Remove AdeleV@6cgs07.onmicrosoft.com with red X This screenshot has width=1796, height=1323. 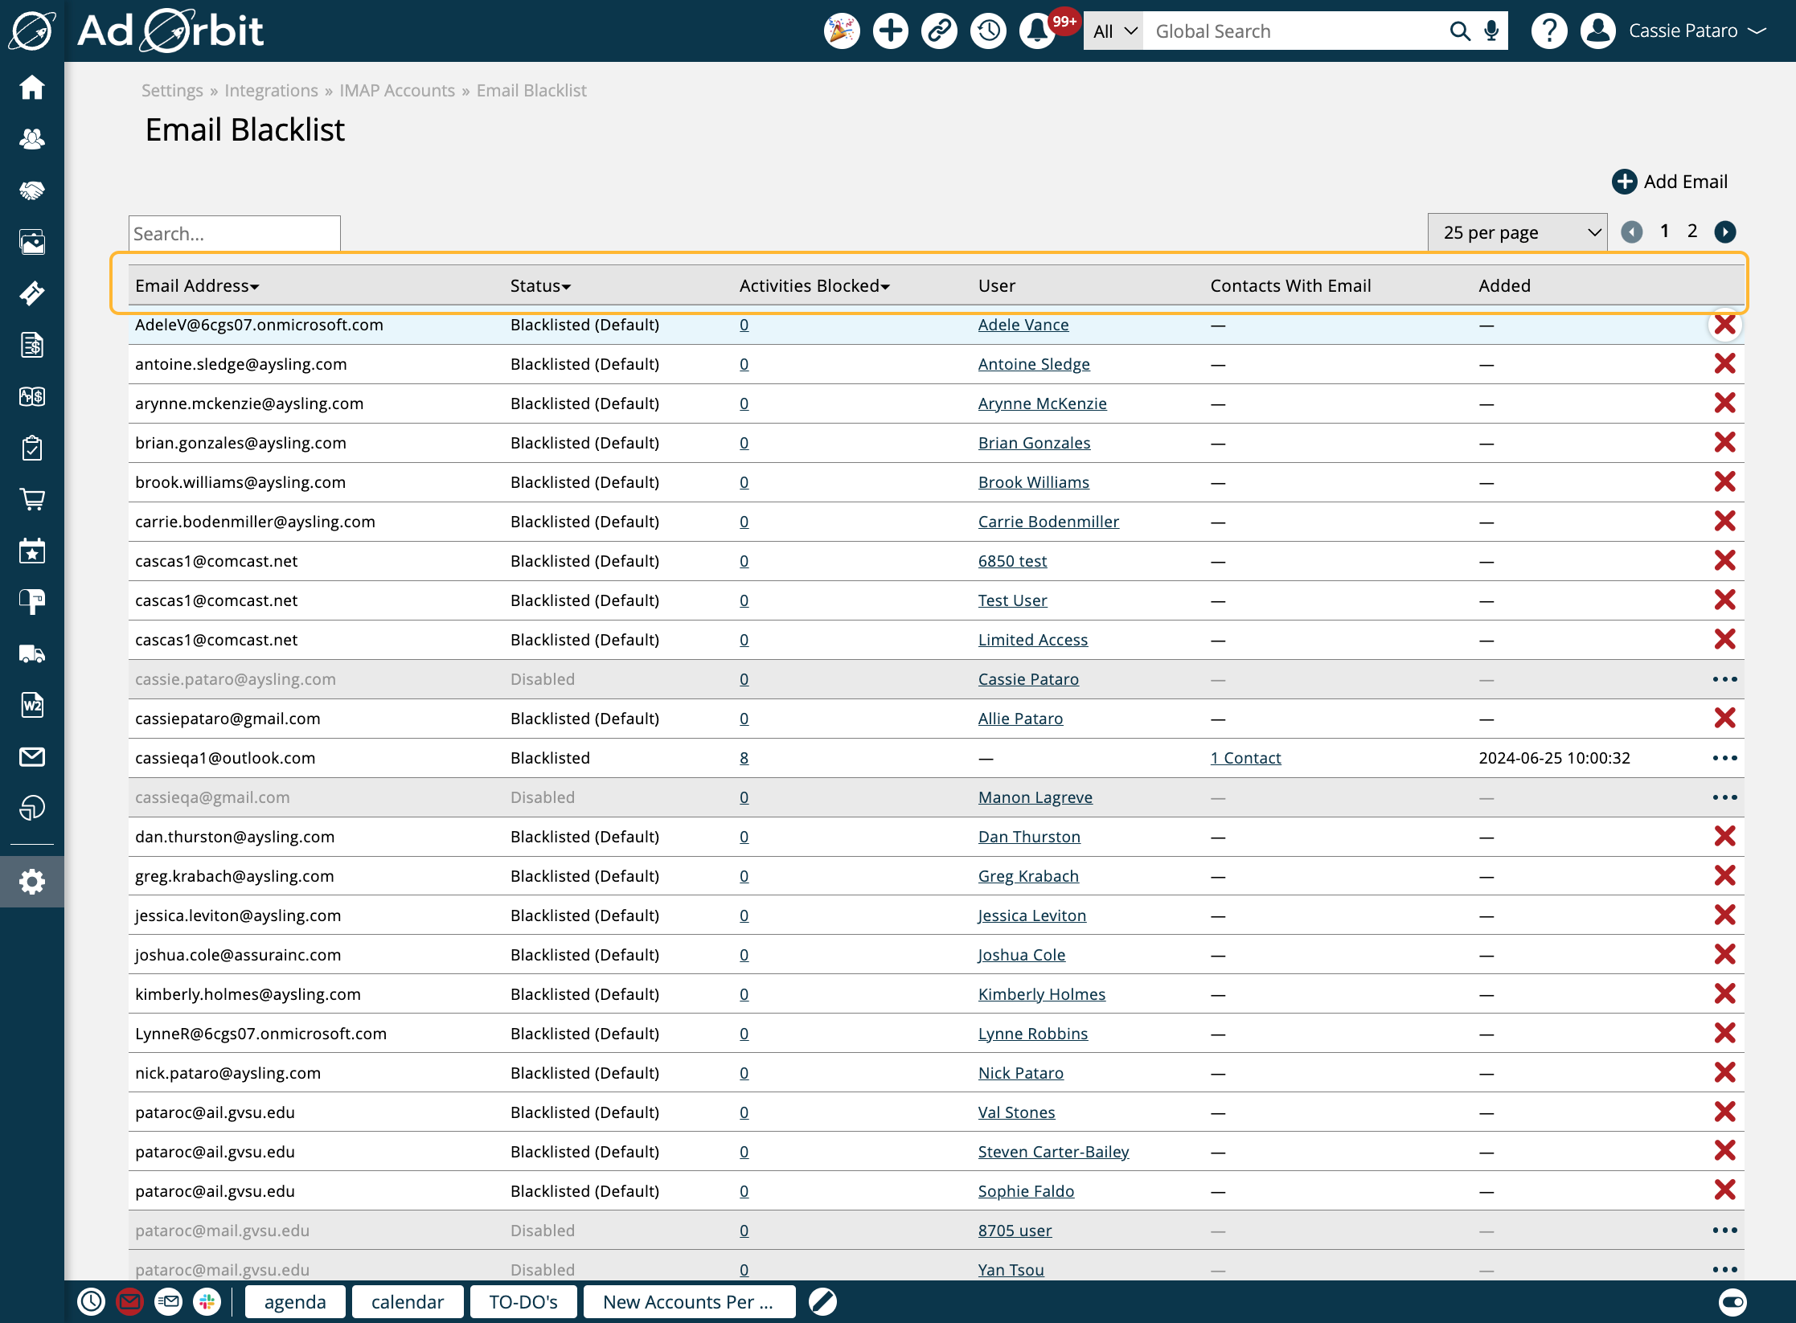1724,325
